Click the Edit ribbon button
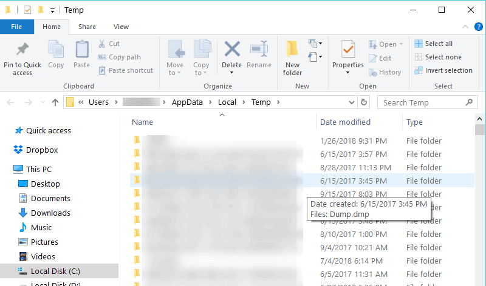Image resolution: width=486 pixels, height=286 pixels. pos(380,58)
